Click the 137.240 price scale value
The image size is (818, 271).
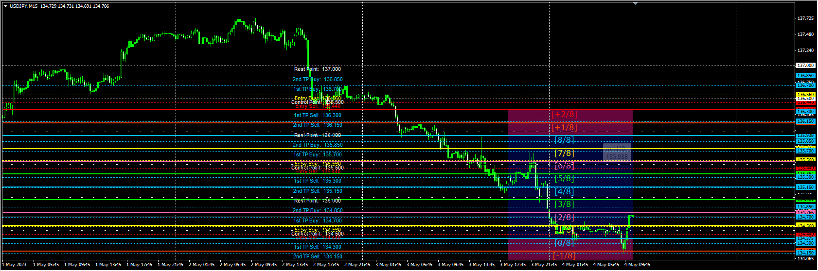coord(805,51)
